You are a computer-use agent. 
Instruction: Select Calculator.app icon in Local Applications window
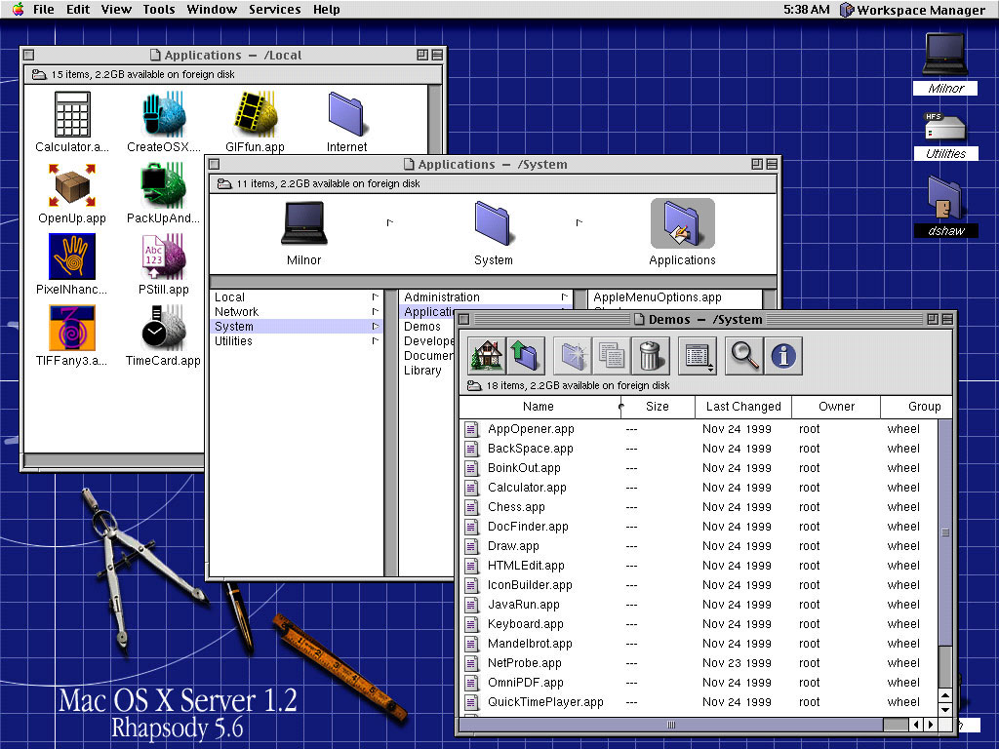coord(72,115)
